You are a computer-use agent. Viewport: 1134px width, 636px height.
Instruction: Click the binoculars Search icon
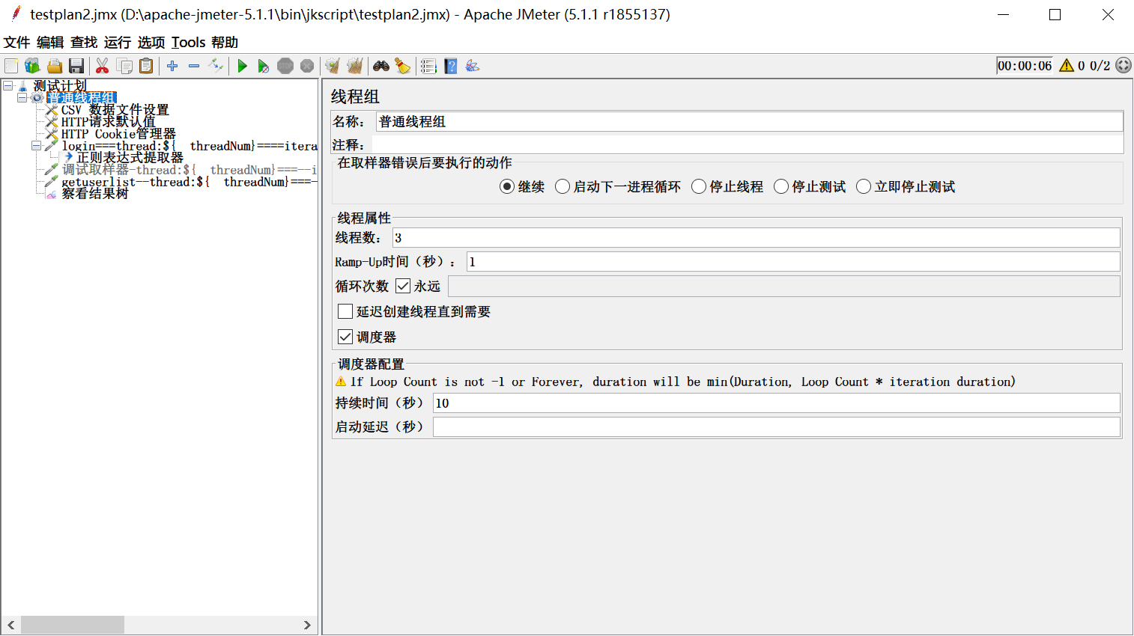[381, 67]
